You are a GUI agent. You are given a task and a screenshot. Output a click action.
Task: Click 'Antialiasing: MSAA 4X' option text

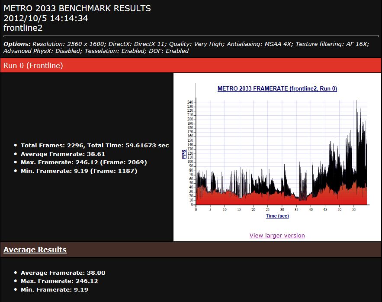pos(260,44)
